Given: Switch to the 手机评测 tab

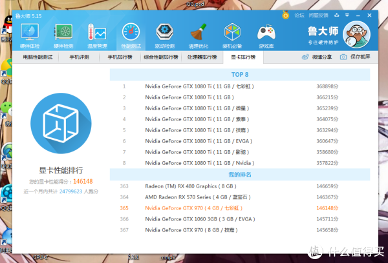Looking at the screenshot, I should 79,57.
